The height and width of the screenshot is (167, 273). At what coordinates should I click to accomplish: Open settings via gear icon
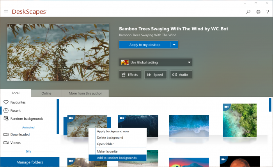pos(258,12)
